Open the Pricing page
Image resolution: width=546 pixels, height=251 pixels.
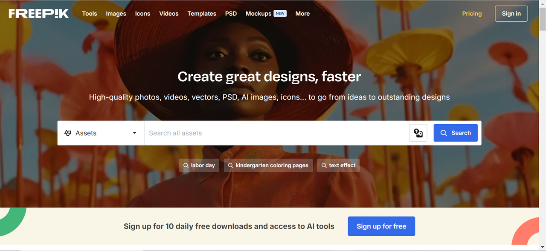[x=472, y=14]
